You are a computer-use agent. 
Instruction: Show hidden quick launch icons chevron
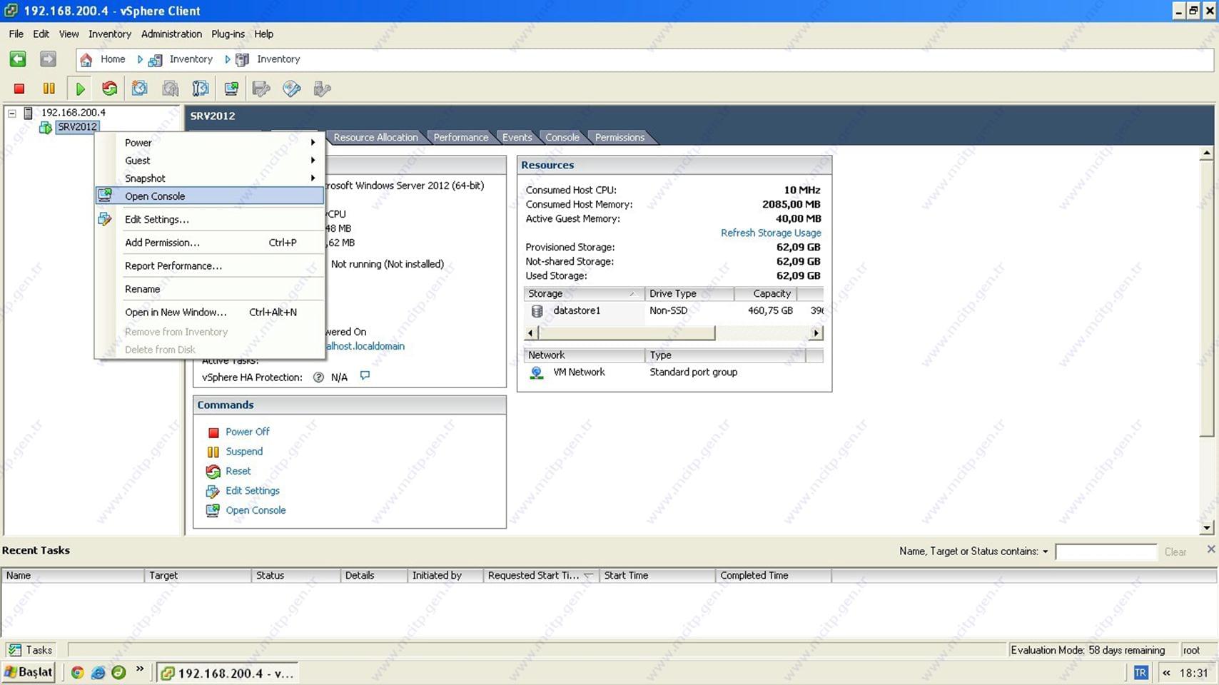(x=139, y=669)
